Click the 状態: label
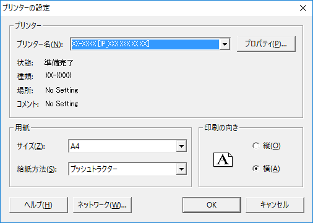The width and height of the screenshot is (313, 223). tap(25, 63)
